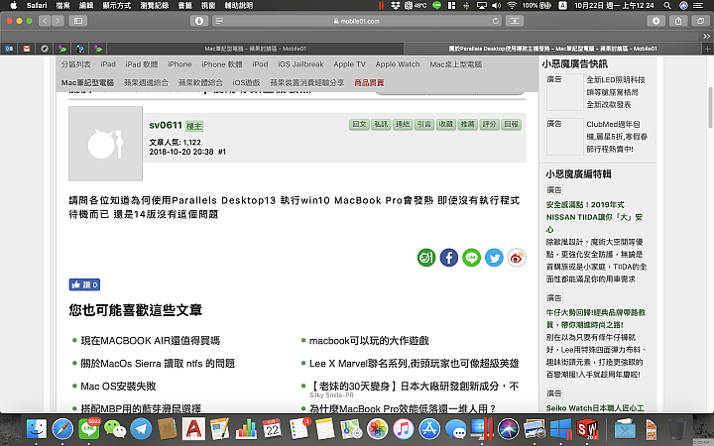Click the 私訊 message button
Image resolution: width=714 pixels, height=446 pixels.
click(381, 124)
